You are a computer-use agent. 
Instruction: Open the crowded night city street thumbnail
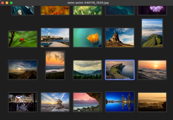tap(23, 102)
